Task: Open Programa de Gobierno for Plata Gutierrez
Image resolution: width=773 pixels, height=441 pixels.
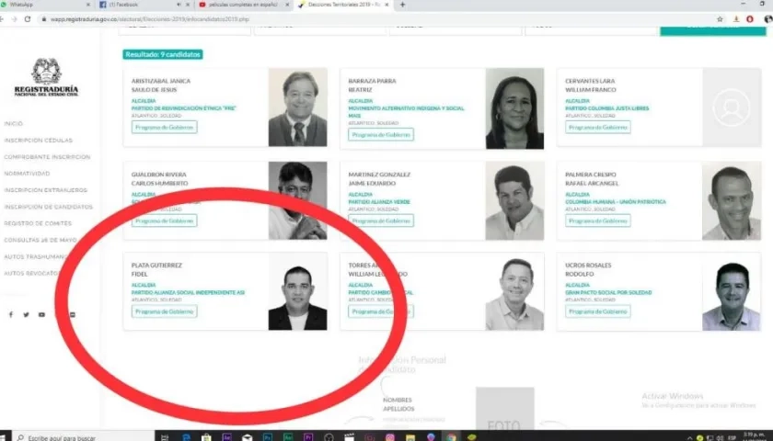Action: [x=164, y=311]
